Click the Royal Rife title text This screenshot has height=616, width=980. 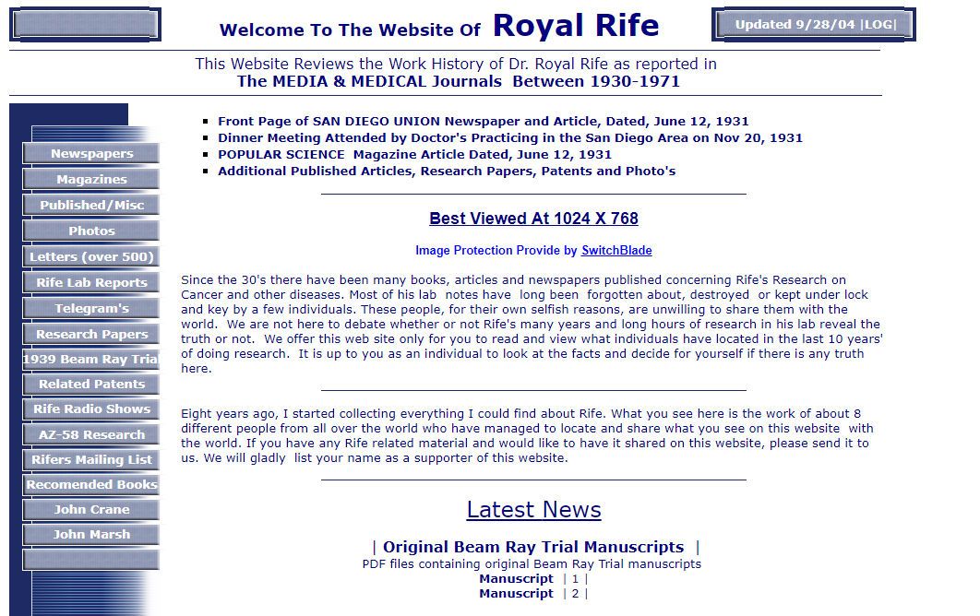576,26
